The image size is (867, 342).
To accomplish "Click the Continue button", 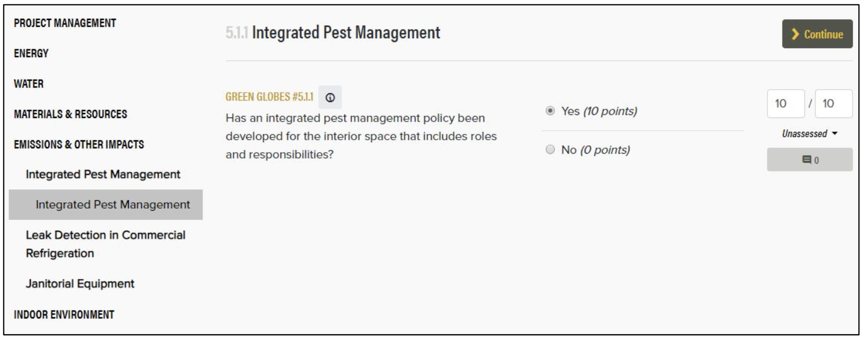I will (x=817, y=34).
